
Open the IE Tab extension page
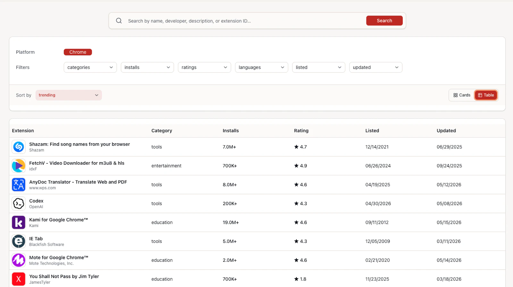[36, 239]
